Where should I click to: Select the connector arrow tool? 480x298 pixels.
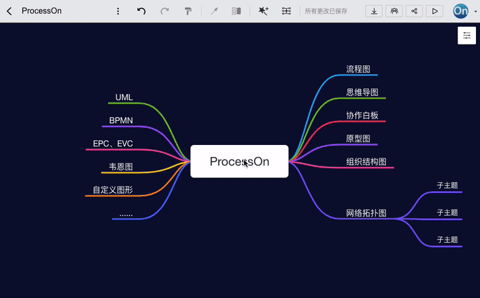[x=214, y=11]
